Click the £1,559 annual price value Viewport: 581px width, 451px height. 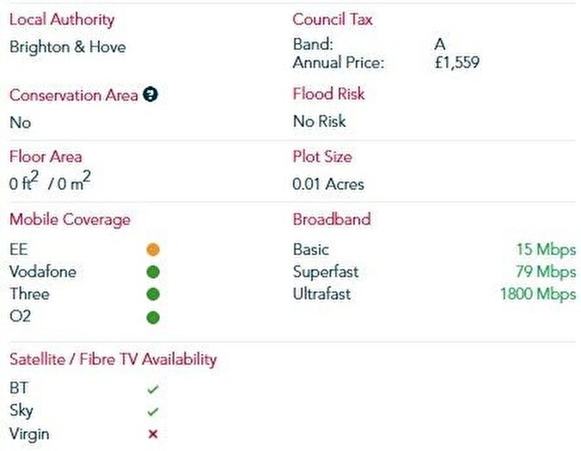[x=457, y=63]
